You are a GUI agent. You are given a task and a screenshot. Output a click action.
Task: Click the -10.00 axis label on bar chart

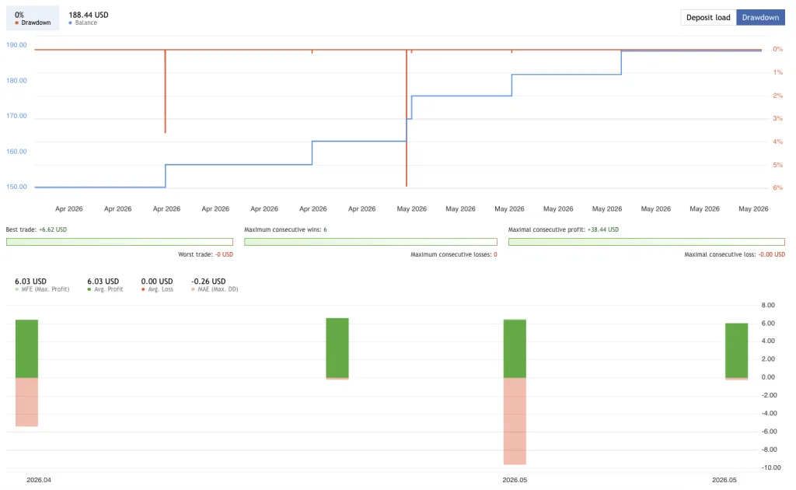pyautogui.click(x=771, y=467)
